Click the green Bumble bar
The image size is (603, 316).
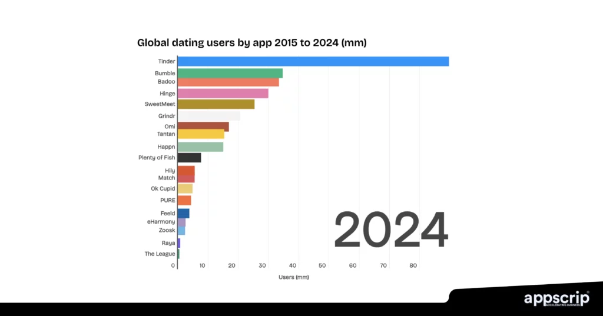click(x=230, y=74)
